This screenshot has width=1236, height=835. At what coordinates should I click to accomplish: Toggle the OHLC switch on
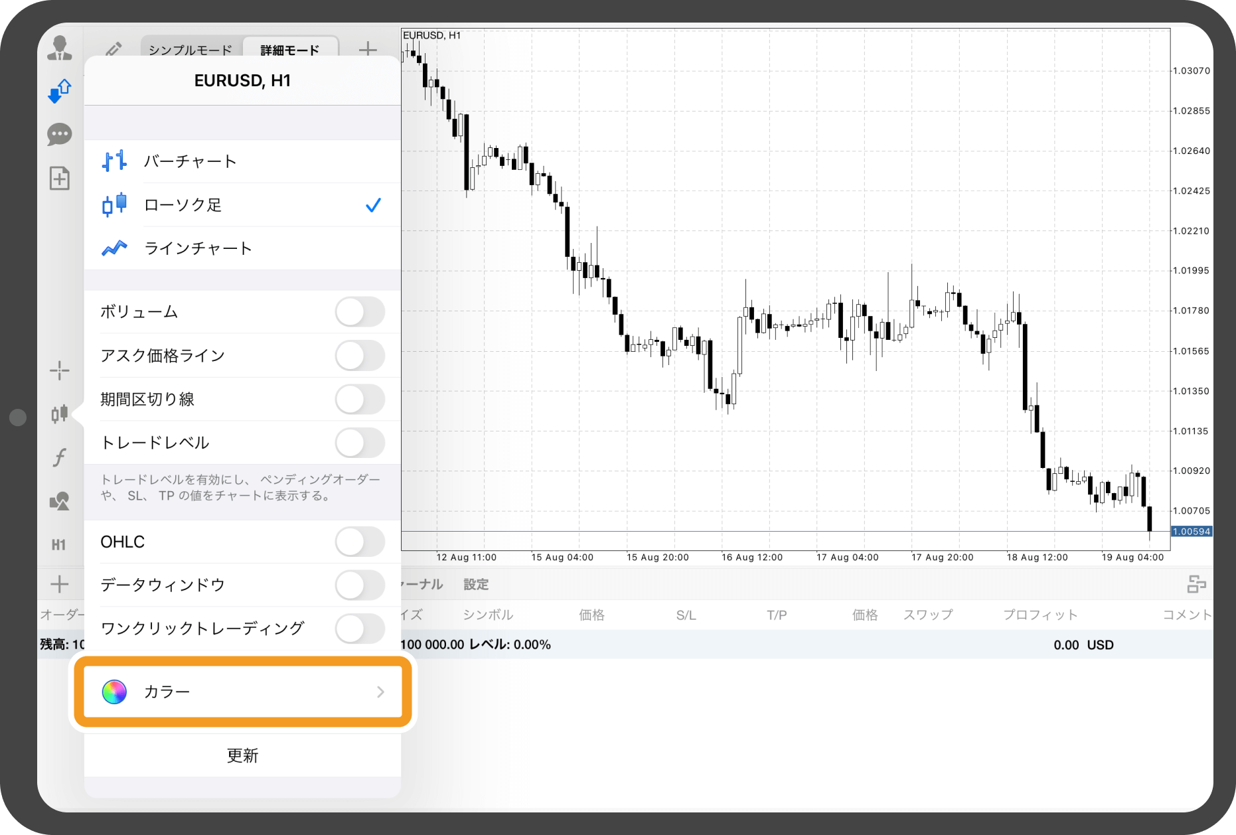(x=359, y=542)
